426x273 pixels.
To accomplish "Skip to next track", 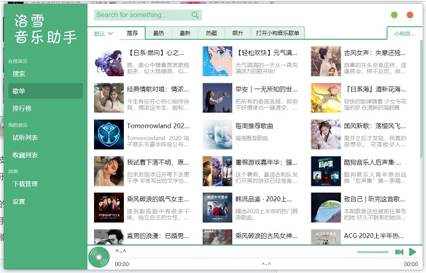I will [399, 252].
